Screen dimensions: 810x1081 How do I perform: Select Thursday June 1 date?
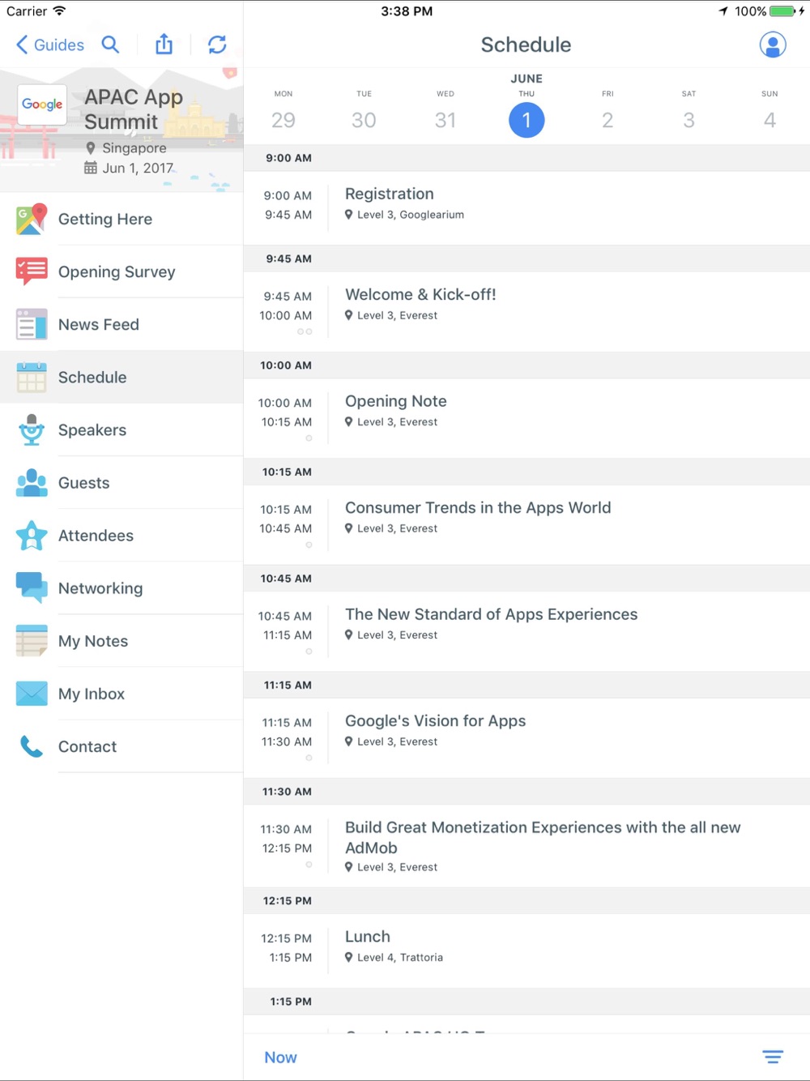coord(526,120)
